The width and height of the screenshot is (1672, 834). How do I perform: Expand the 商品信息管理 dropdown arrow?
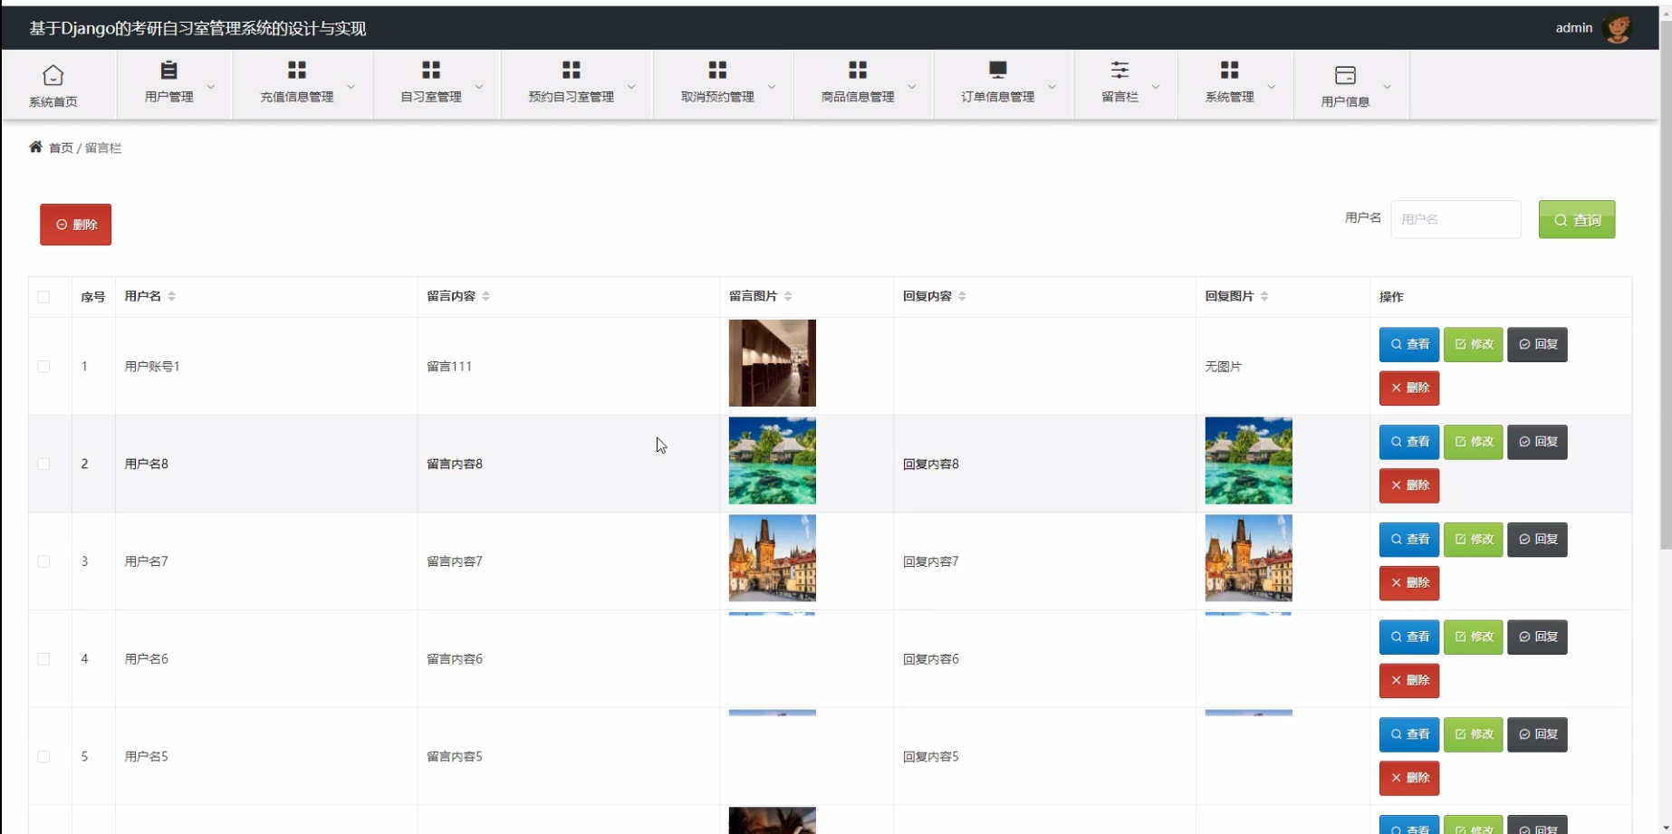click(912, 87)
